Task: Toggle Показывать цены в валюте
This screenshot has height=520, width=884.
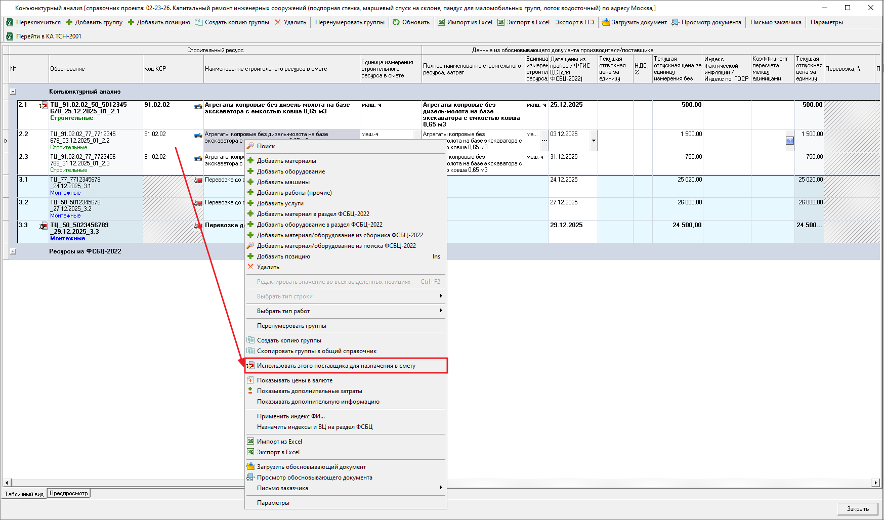Action: tap(294, 380)
